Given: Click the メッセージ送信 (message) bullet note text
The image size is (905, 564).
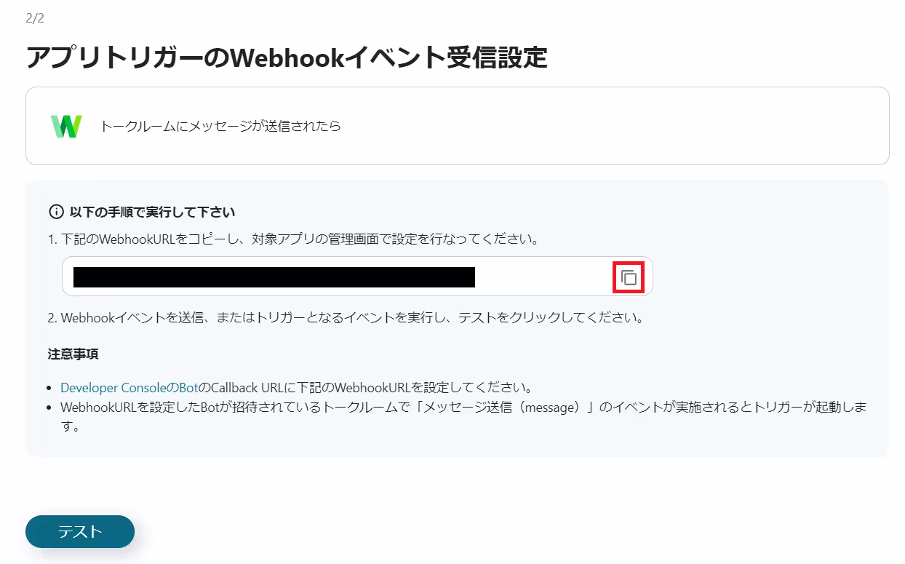Looking at the screenshot, I should tap(463, 416).
